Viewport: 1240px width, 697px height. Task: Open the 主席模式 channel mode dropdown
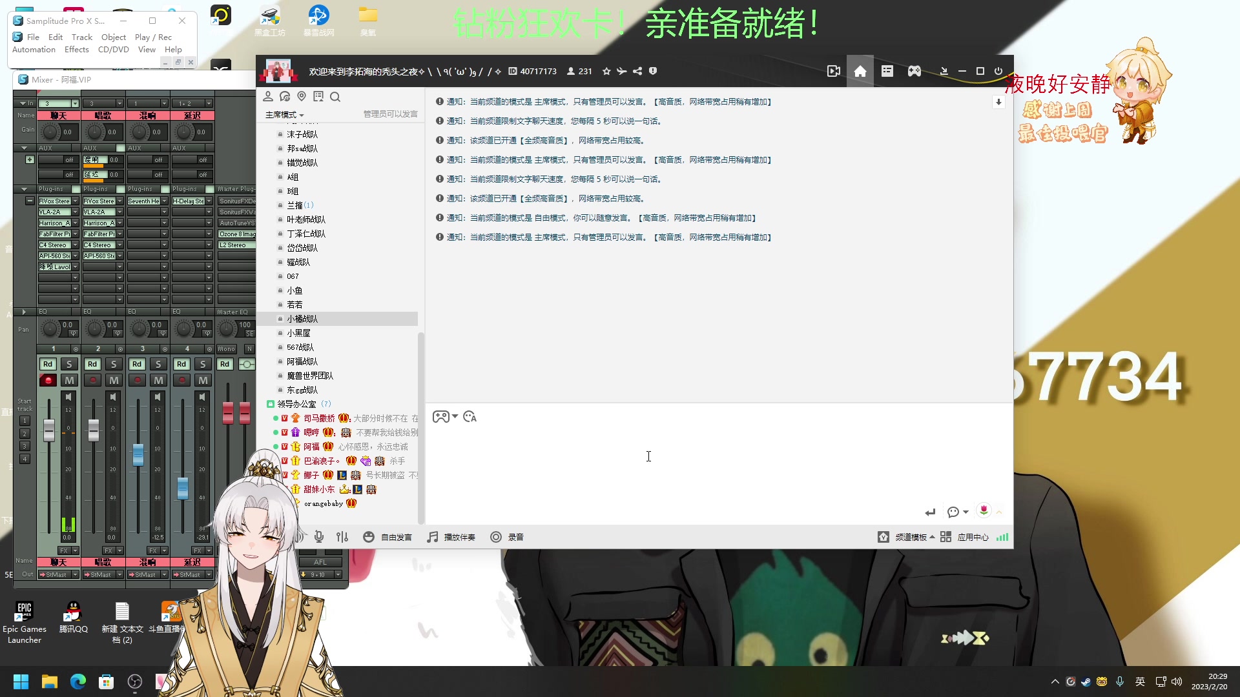pyautogui.click(x=285, y=114)
